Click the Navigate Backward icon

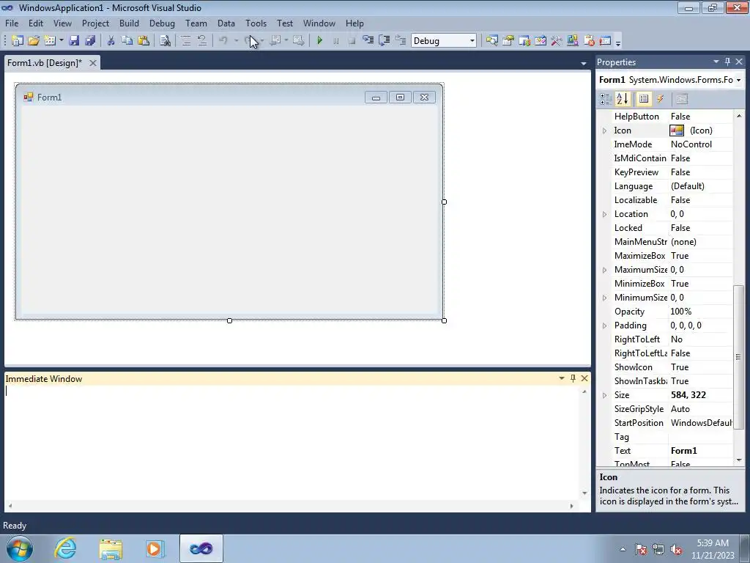[x=275, y=41]
